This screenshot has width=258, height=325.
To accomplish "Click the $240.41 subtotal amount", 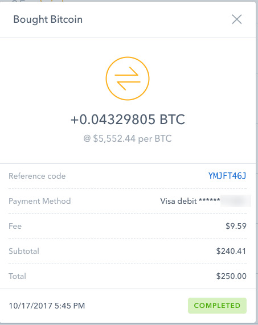I will 231,251.
